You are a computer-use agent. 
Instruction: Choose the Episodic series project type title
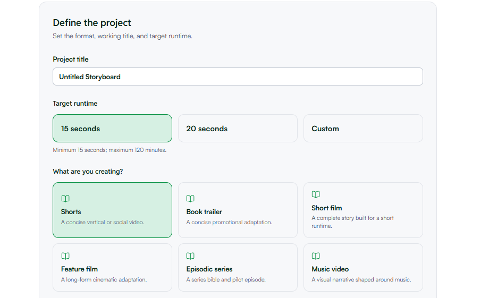tap(209, 269)
